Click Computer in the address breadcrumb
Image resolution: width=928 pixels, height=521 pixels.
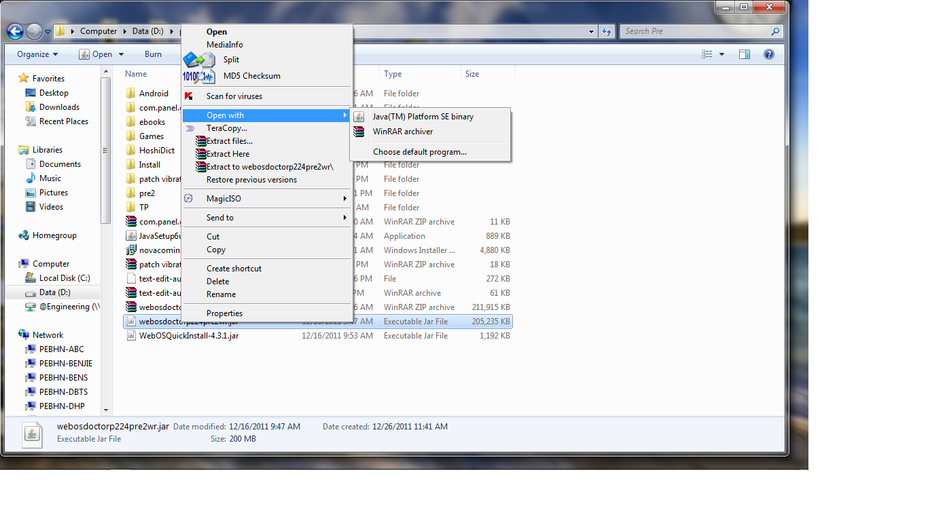99,31
